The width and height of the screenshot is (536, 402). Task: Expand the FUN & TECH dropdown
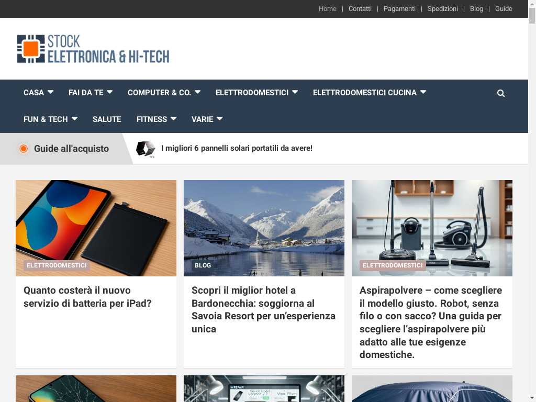click(x=50, y=119)
